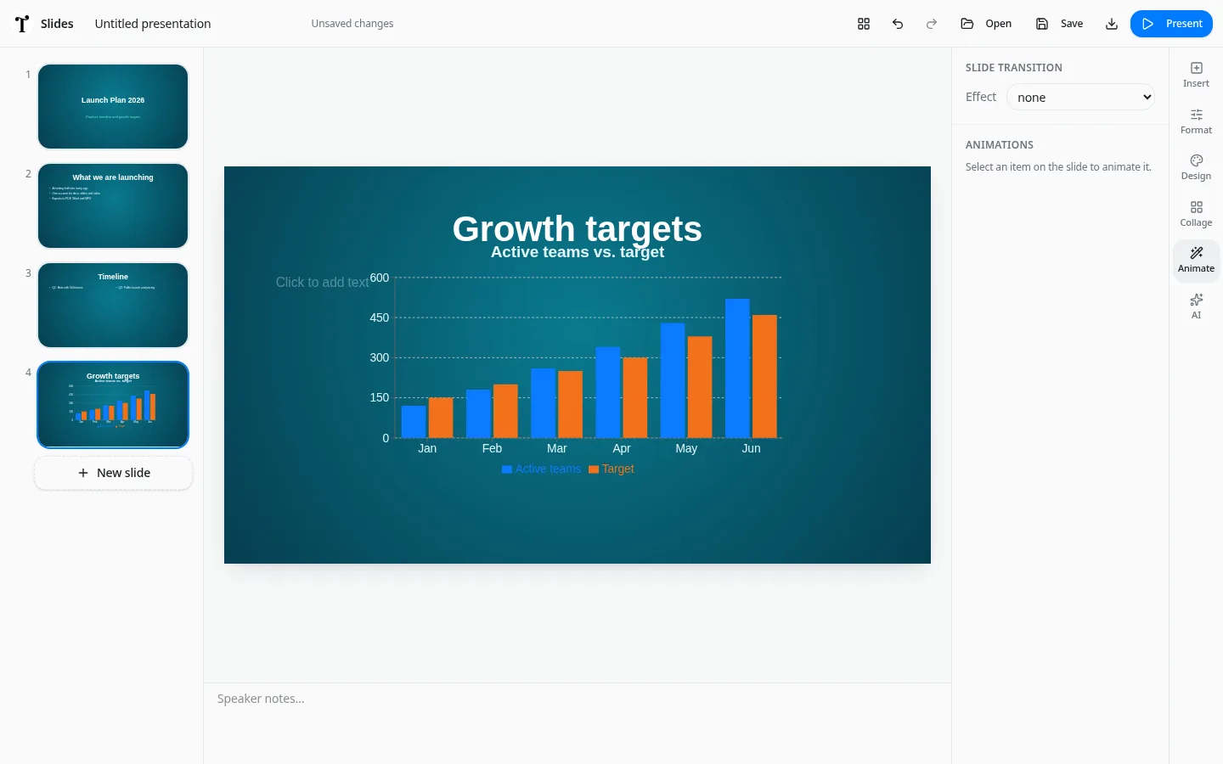Click the 'Click to add text' placeholder
This screenshot has width=1223, height=764.
[x=323, y=283]
